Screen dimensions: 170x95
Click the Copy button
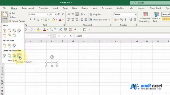pyautogui.click(x=13, y=17)
